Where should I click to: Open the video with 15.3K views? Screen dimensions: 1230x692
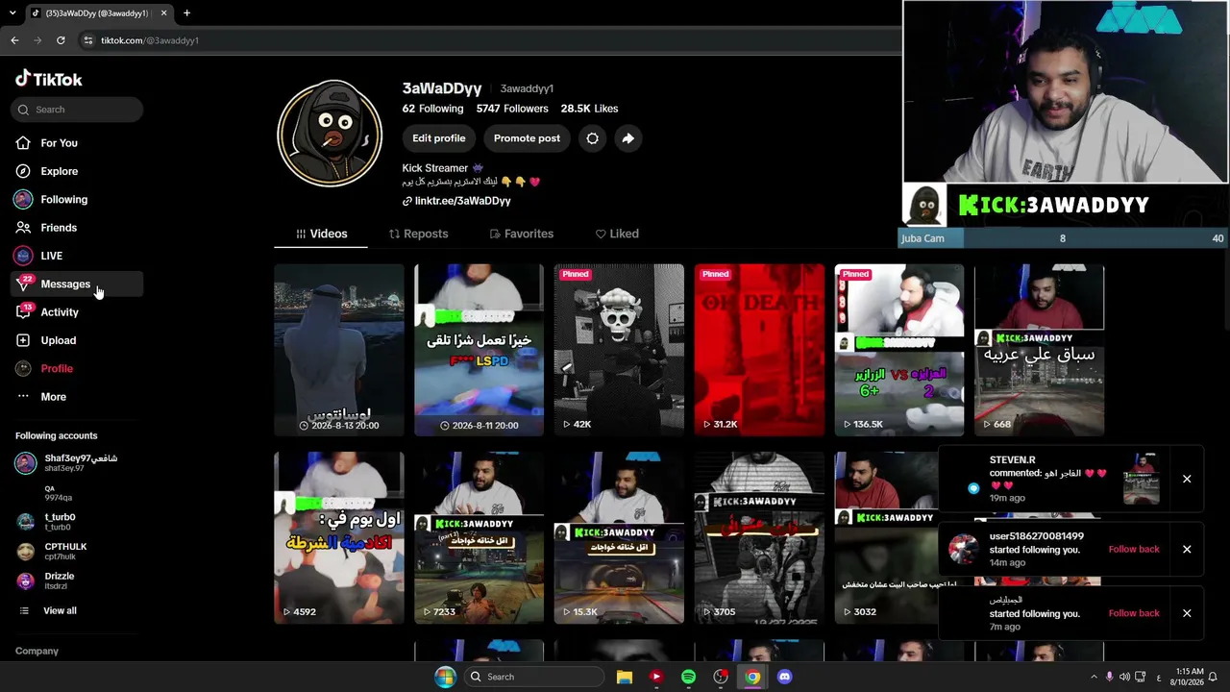619,538
